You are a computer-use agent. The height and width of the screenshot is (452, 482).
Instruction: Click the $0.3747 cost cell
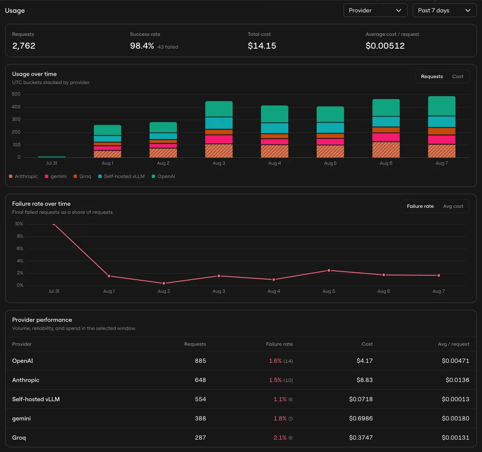[x=361, y=437]
